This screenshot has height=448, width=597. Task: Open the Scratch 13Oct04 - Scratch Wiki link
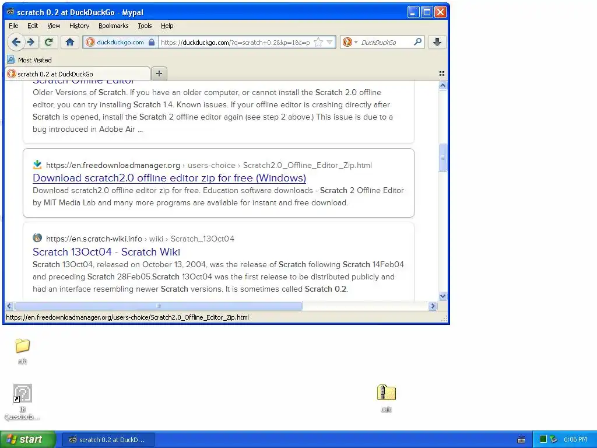106,252
